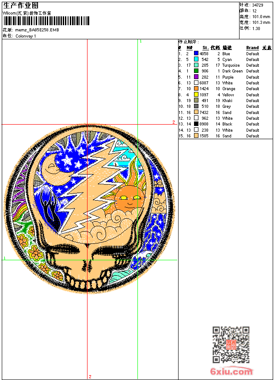Click the 'Default' brand in Blue row
Screen dimensions: 274x380
pyautogui.click(x=253, y=53)
